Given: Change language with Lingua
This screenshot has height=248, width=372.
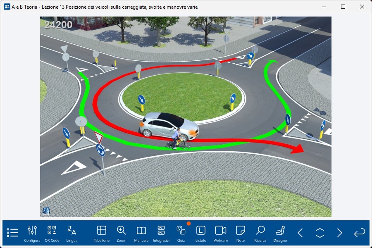Looking at the screenshot, I should (x=72, y=233).
